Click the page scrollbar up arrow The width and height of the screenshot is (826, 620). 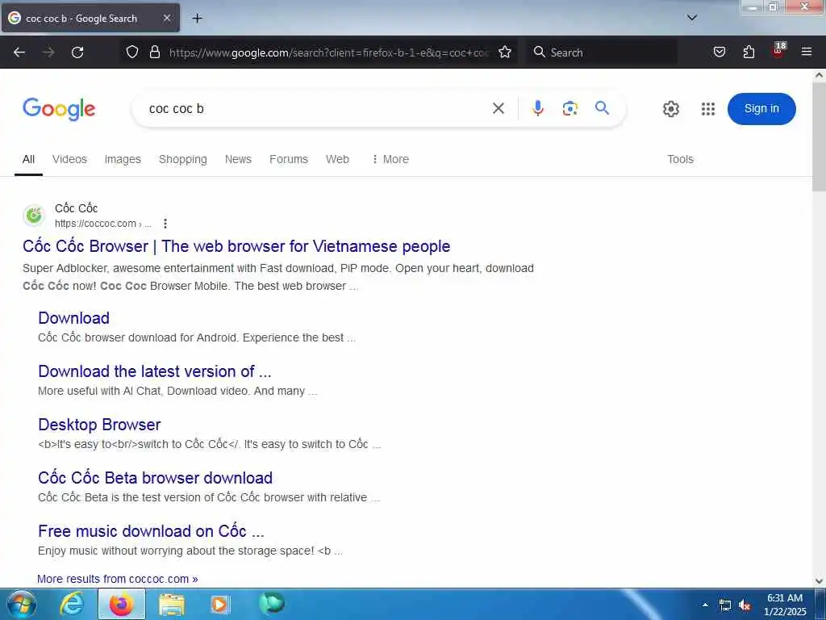(820, 75)
